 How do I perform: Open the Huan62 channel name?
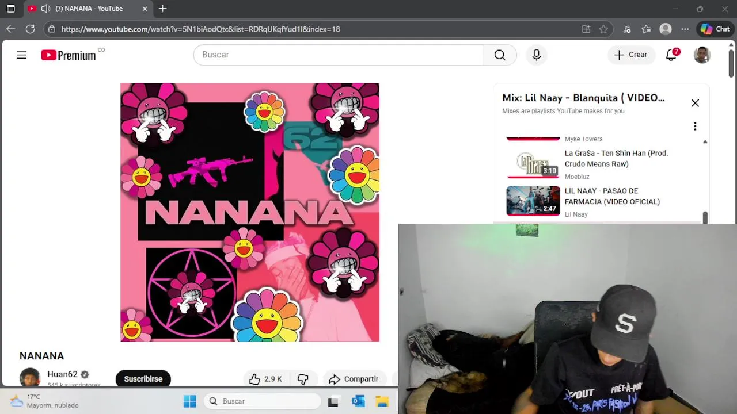tap(62, 374)
